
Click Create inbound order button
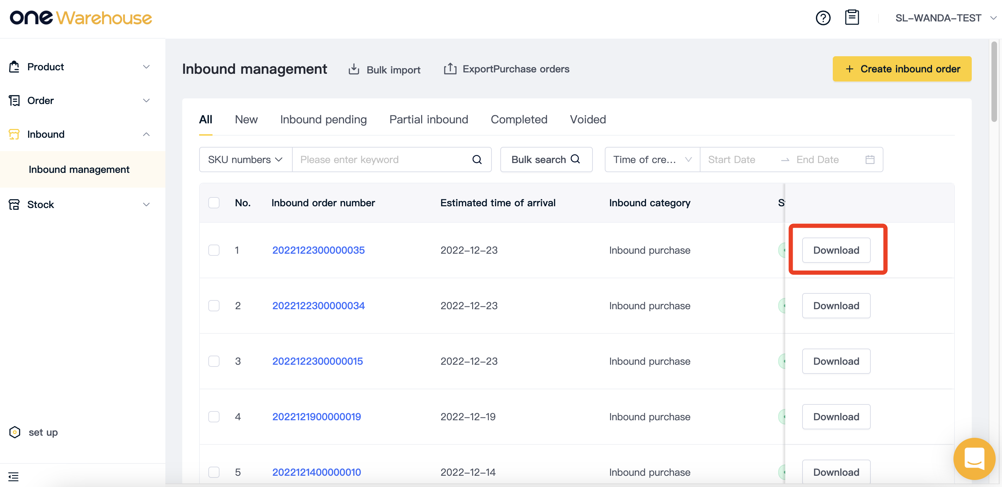(x=902, y=69)
